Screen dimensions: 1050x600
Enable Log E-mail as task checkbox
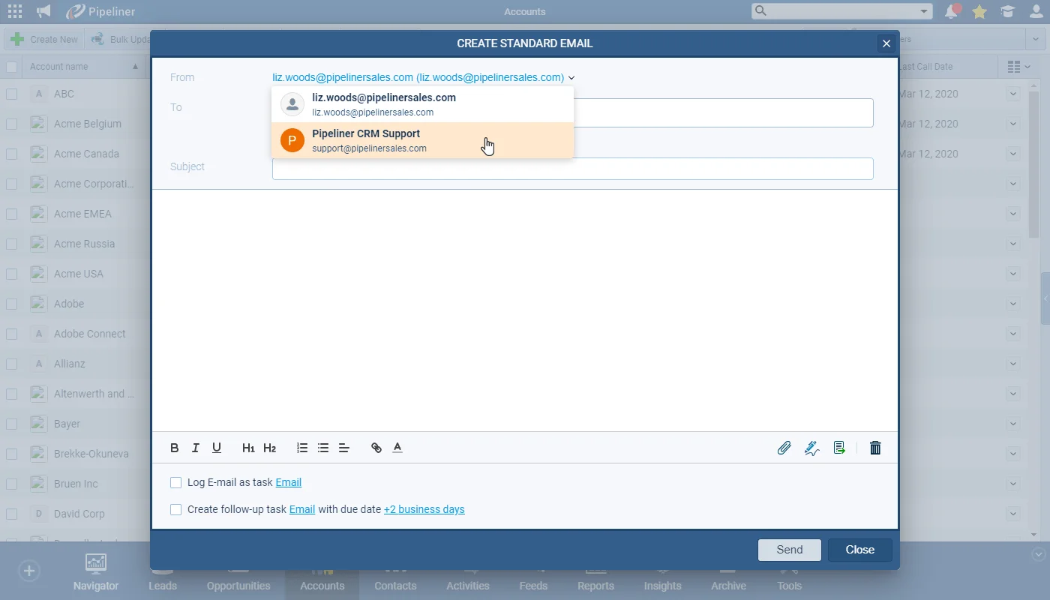[x=176, y=482]
